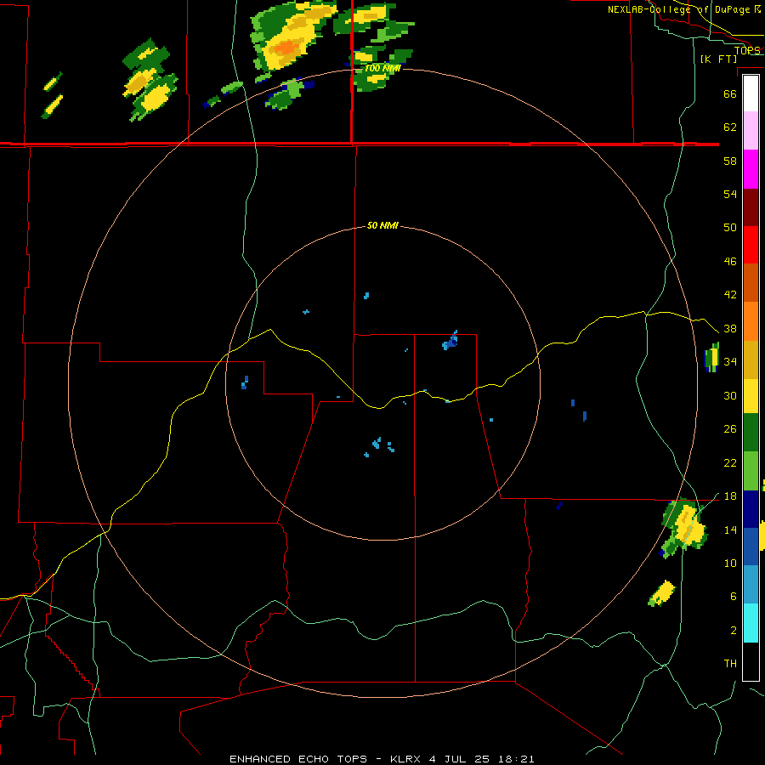The image size is (765, 765).
Task: Click the bright red swatch above 46
Action: pyautogui.click(x=751, y=245)
